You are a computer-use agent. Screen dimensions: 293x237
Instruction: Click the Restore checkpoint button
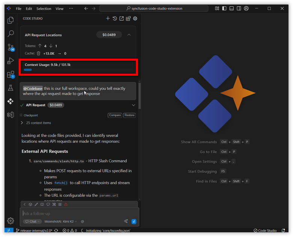pos(129,115)
